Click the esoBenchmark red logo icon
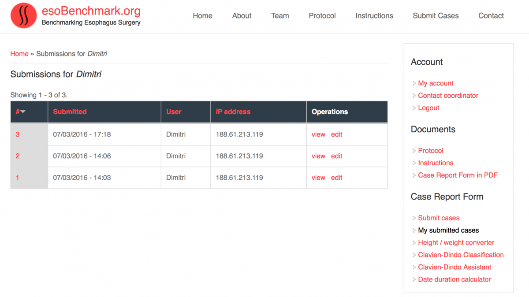529x297 pixels. [x=23, y=15]
